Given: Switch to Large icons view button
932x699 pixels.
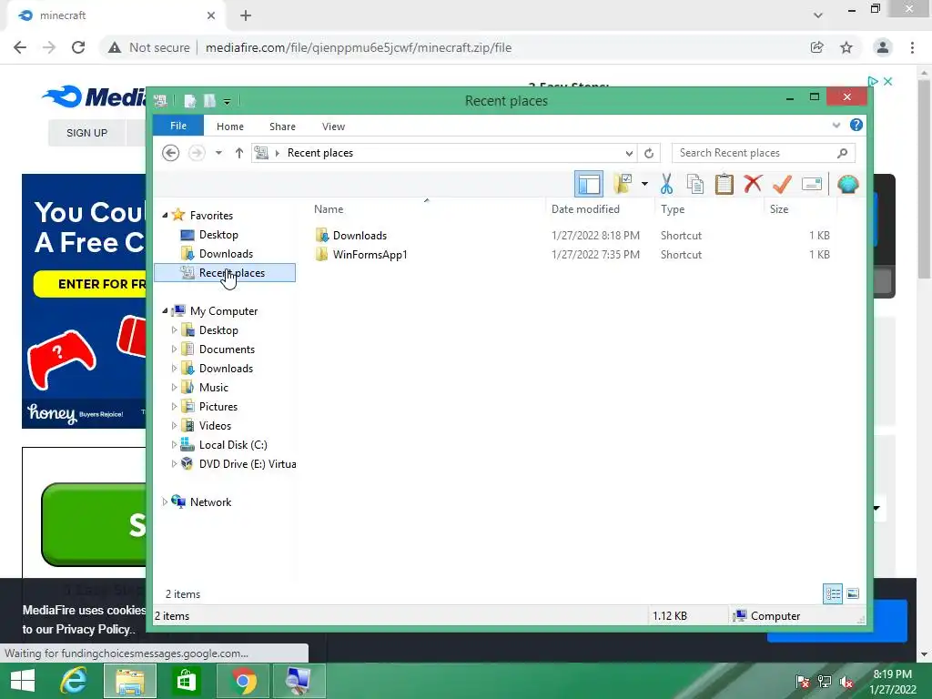Looking at the screenshot, I should [x=852, y=593].
